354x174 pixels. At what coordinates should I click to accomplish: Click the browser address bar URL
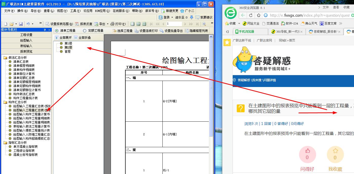pos(310,15)
